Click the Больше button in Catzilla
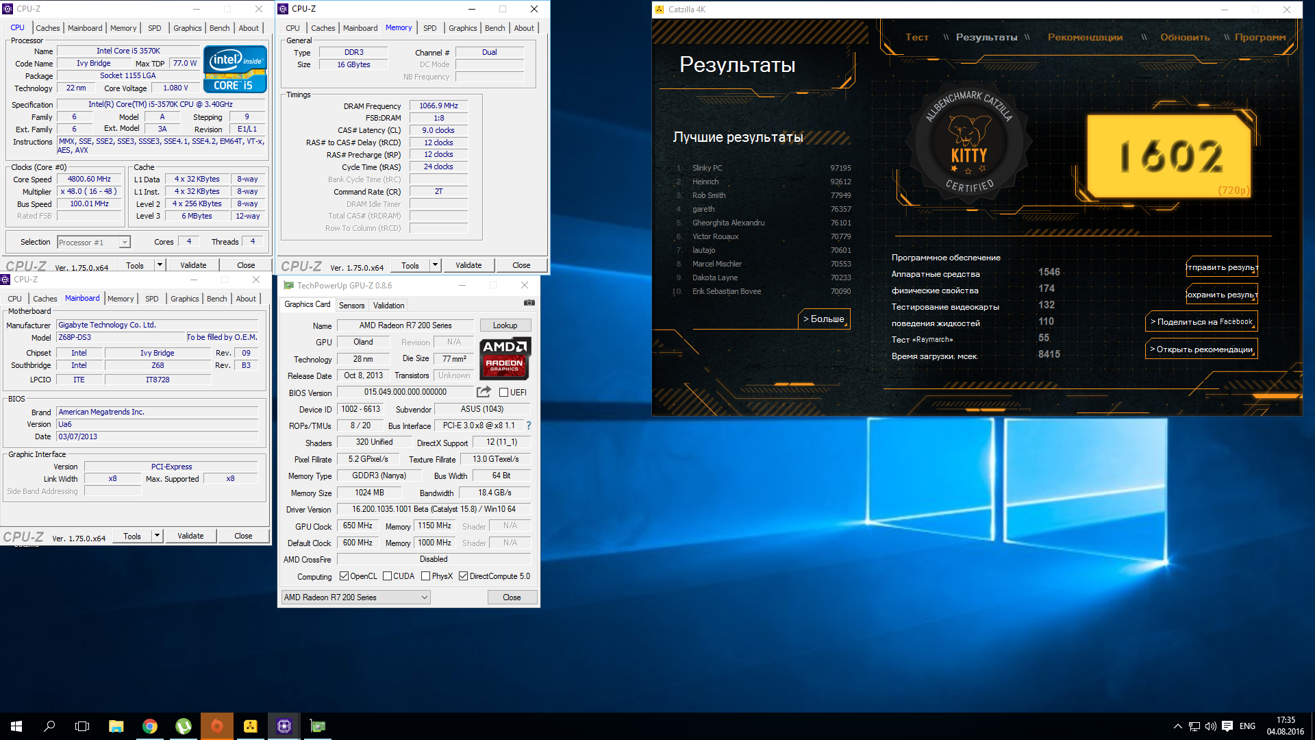The width and height of the screenshot is (1315, 740). tap(824, 319)
